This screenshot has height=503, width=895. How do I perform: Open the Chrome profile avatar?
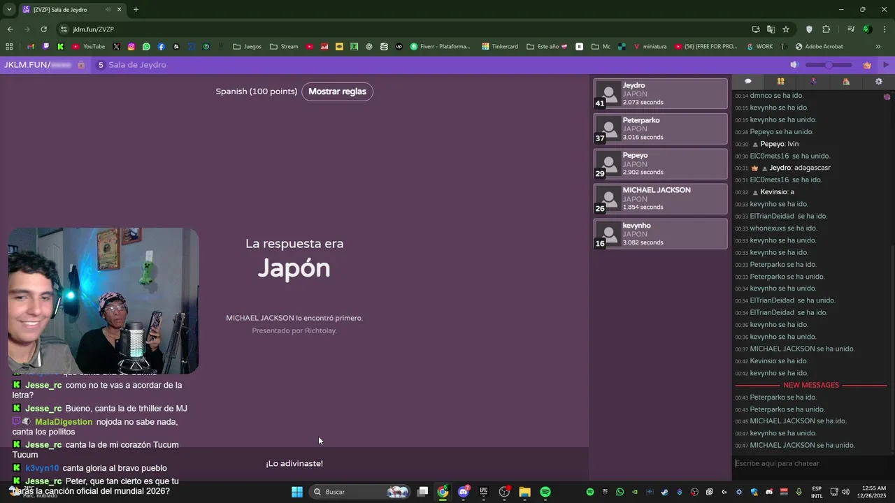point(867,29)
